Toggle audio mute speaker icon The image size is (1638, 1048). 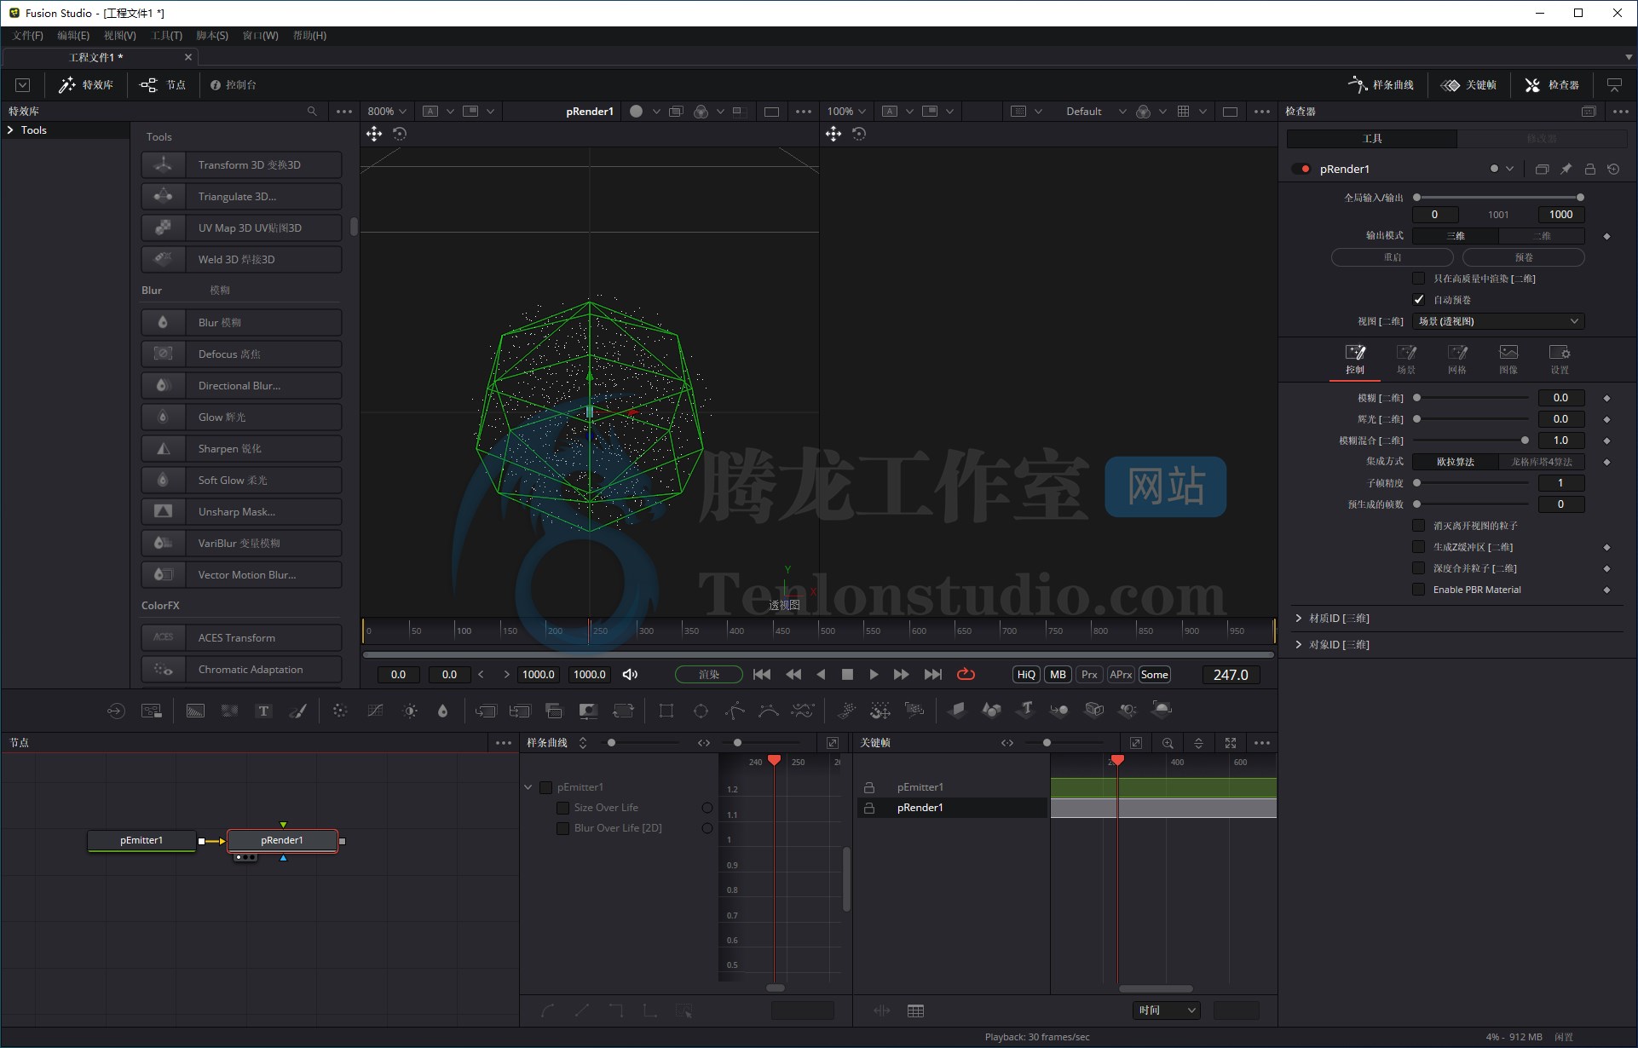(631, 674)
